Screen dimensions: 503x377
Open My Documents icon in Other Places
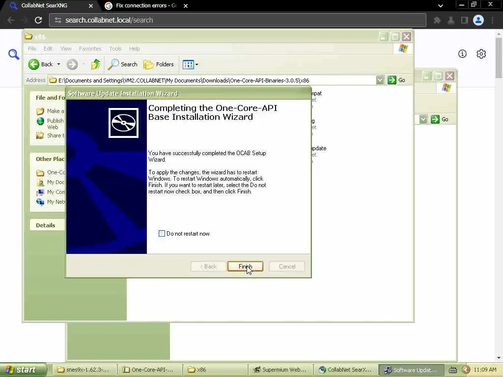tap(40, 183)
